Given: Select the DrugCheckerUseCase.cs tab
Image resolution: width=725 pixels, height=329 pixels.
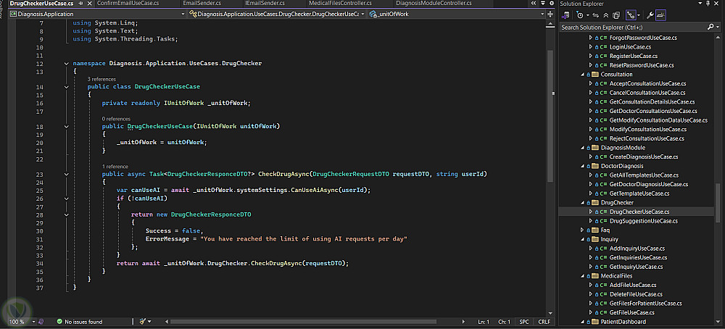Looking at the screenshot, I should (41, 3).
